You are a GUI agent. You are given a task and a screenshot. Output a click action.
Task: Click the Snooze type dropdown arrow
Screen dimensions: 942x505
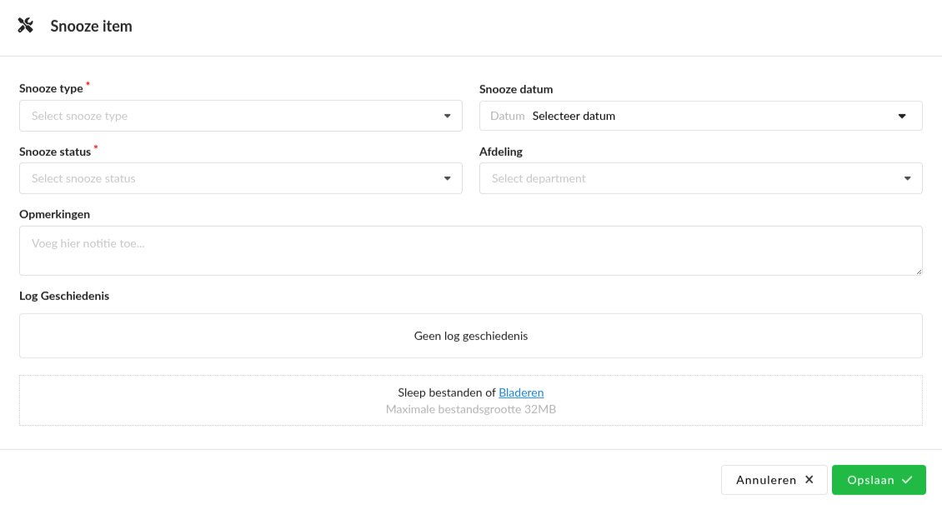tap(448, 116)
